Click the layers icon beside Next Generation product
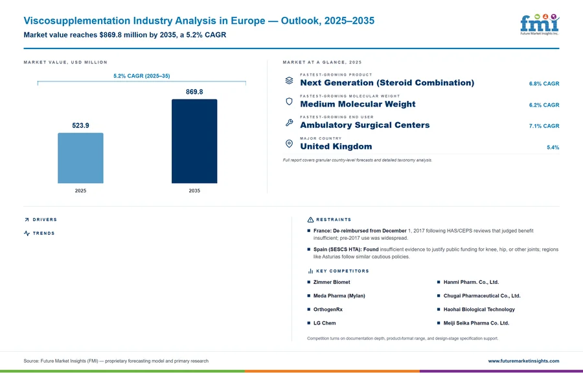 289,80
